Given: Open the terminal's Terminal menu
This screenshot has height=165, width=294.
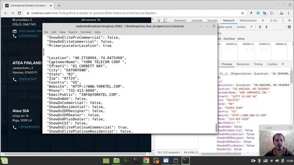Looking at the screenshot, I should pos(86,32).
